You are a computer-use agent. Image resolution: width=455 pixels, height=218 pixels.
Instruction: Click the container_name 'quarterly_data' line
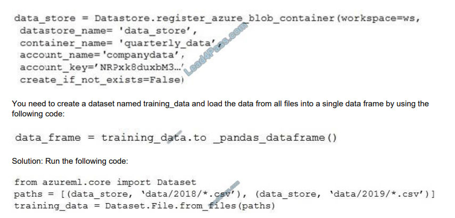pos(120,43)
